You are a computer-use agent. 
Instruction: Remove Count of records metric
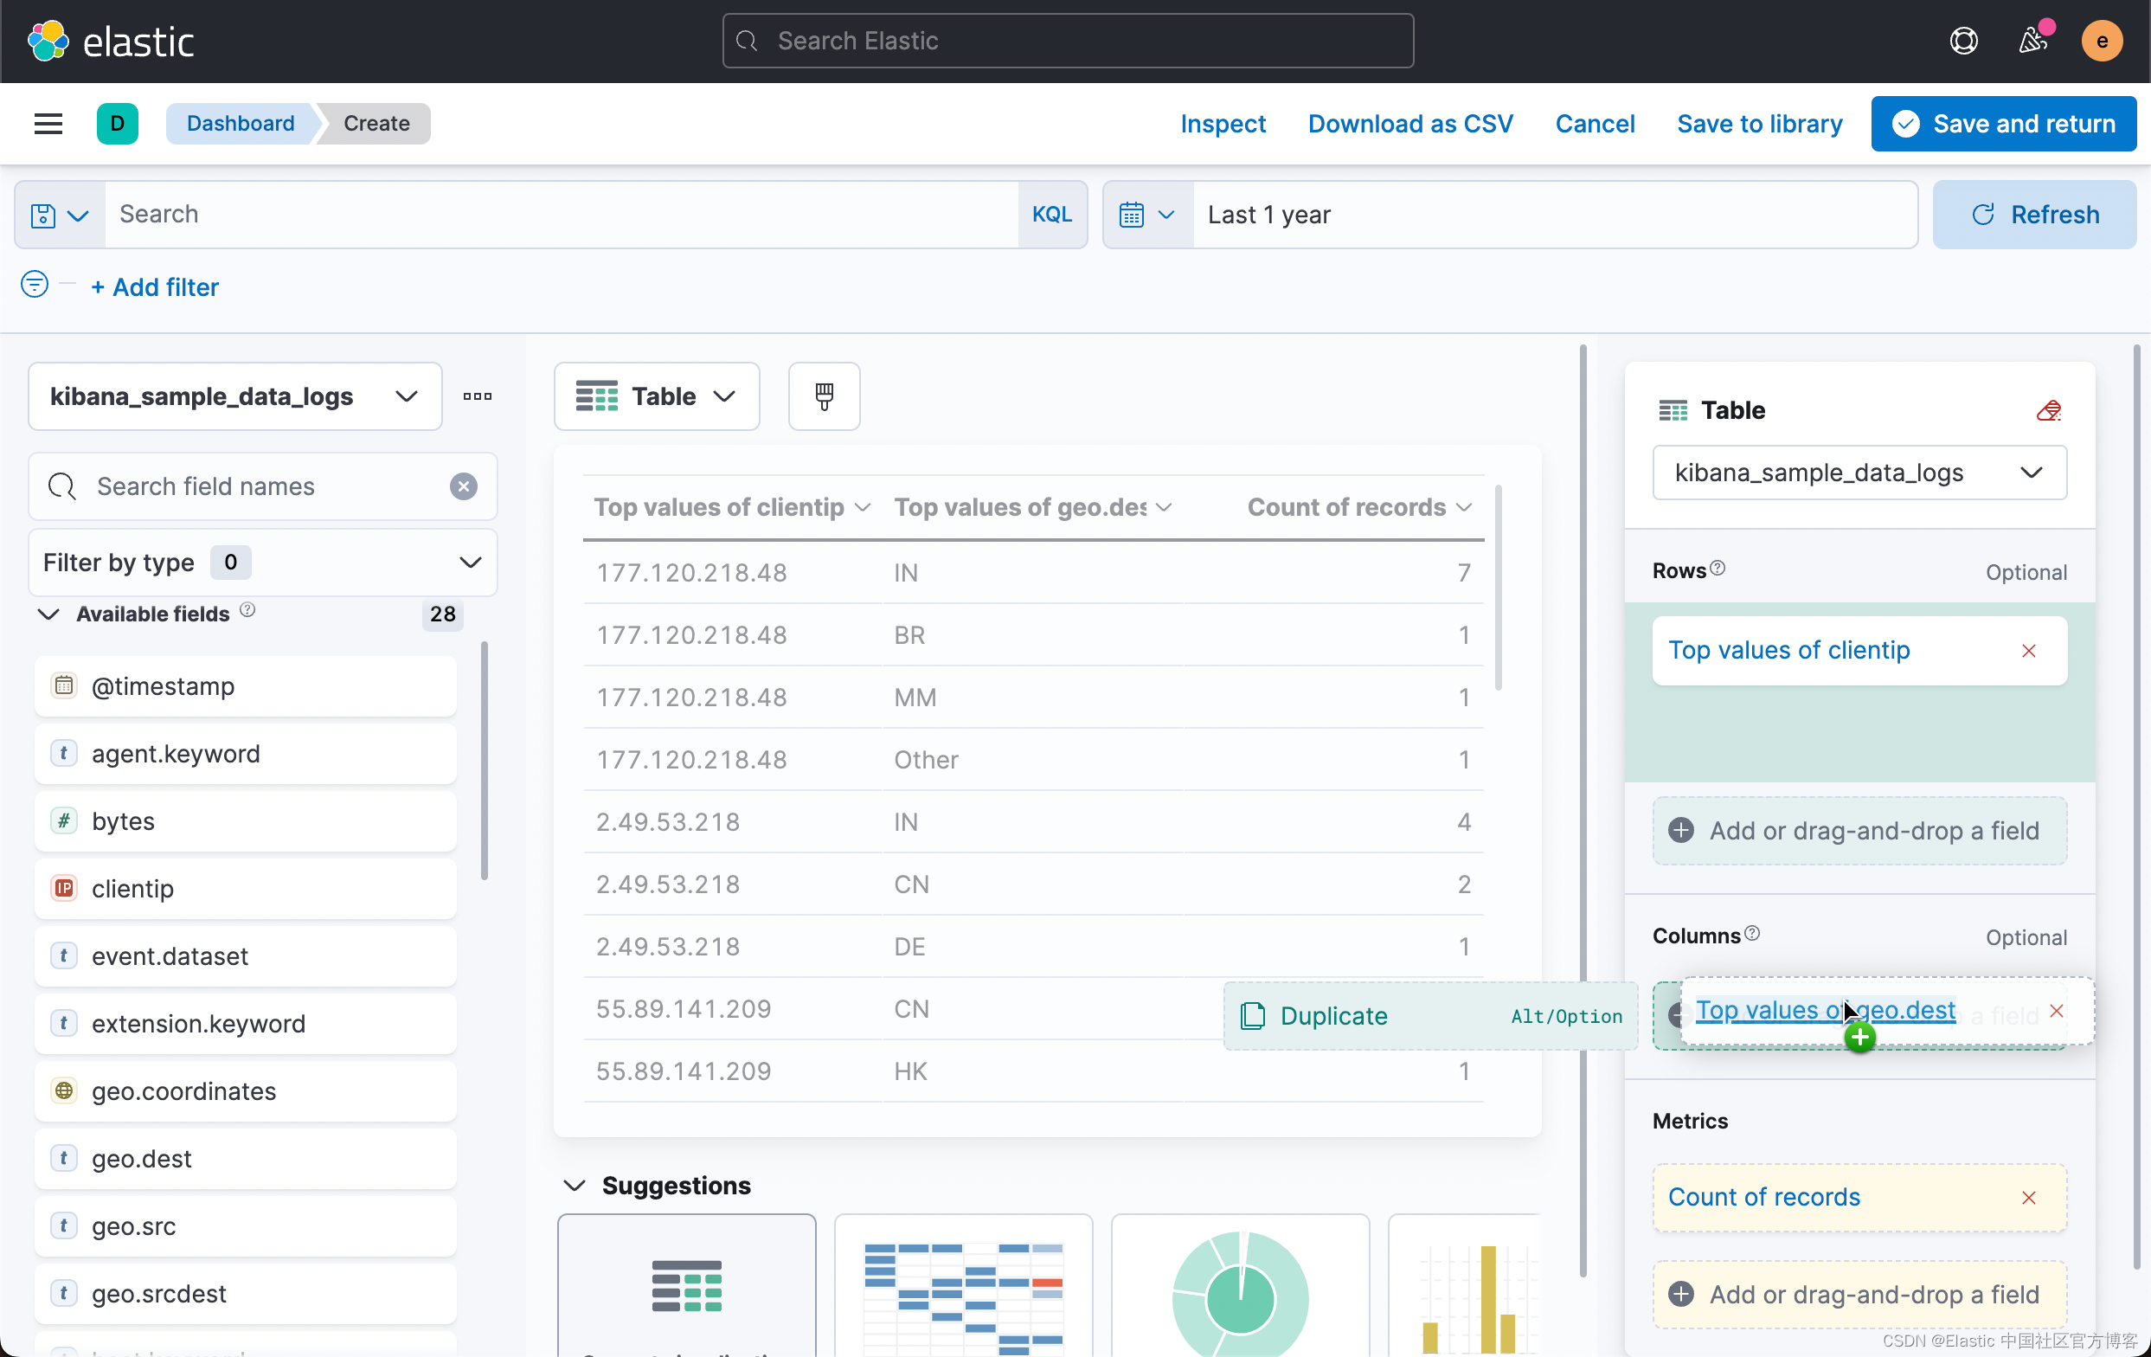2029,1198
